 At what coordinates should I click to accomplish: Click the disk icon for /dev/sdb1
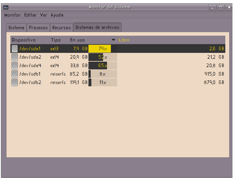15,74
